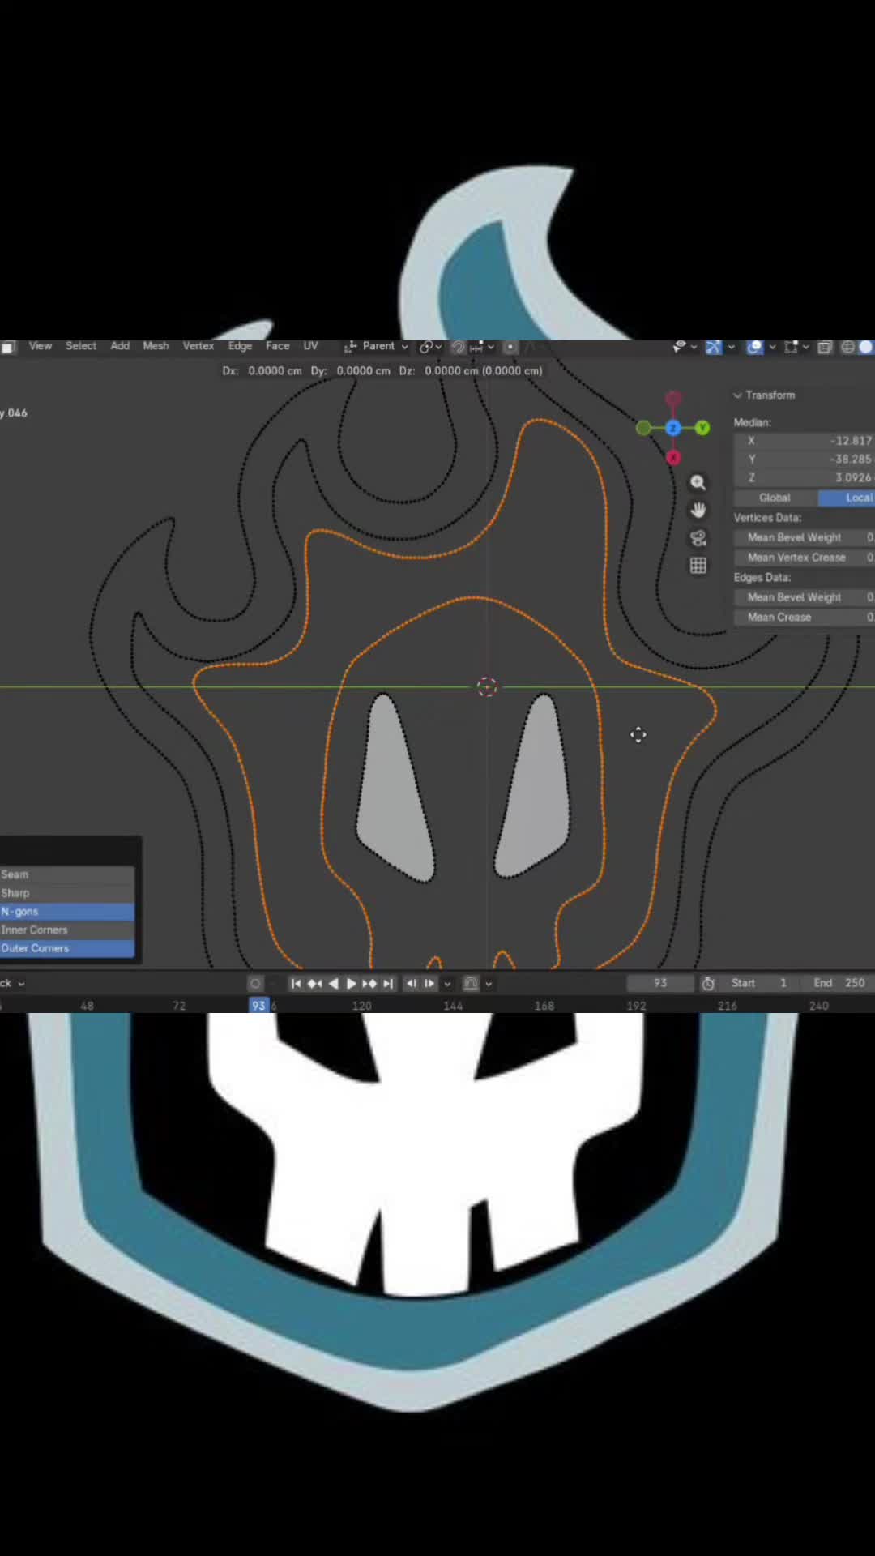Click the Inner Corners option
The height and width of the screenshot is (1556, 875).
coord(66,930)
